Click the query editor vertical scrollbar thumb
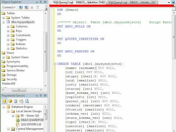 (174, 37)
